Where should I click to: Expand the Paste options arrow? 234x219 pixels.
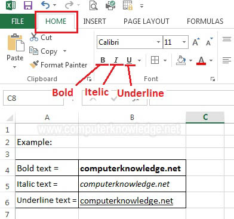tap(14, 67)
